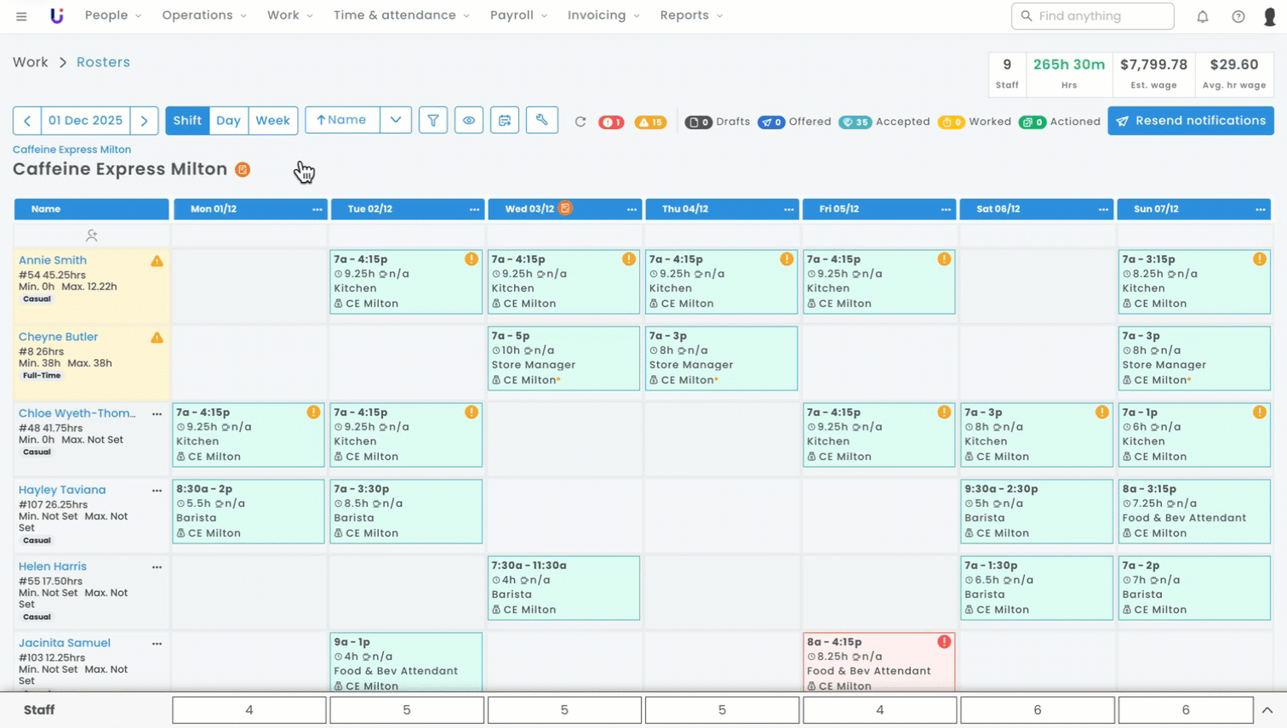Open the hamburger navigation menu
The width and height of the screenshot is (1287, 728).
coord(21,16)
